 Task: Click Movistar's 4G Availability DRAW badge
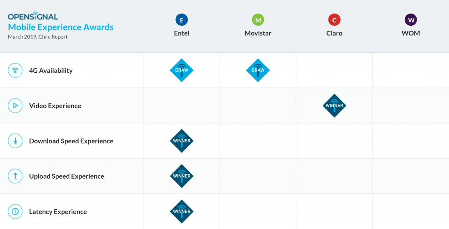pyautogui.click(x=258, y=70)
